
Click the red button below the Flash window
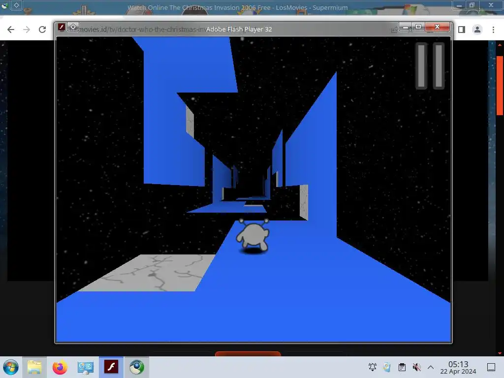(x=248, y=353)
